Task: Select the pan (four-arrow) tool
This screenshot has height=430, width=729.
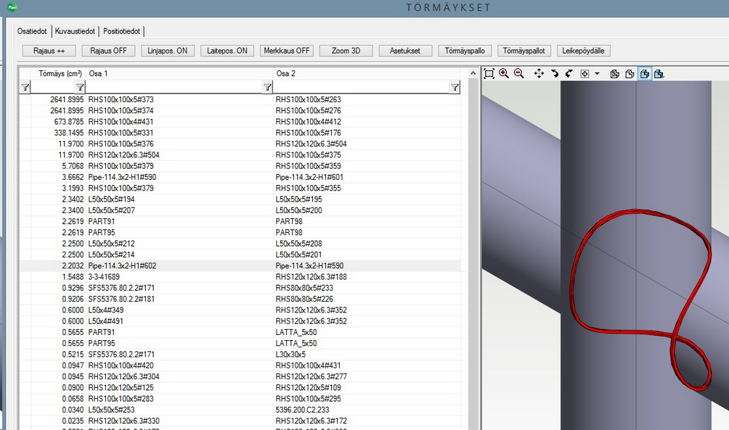Action: (x=539, y=73)
